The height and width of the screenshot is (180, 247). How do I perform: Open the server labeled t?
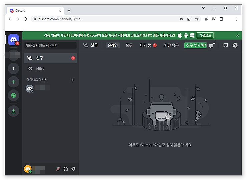(x=14, y=69)
